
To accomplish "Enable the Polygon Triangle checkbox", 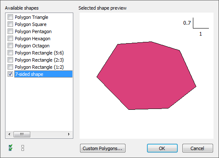I will coord(10,17).
